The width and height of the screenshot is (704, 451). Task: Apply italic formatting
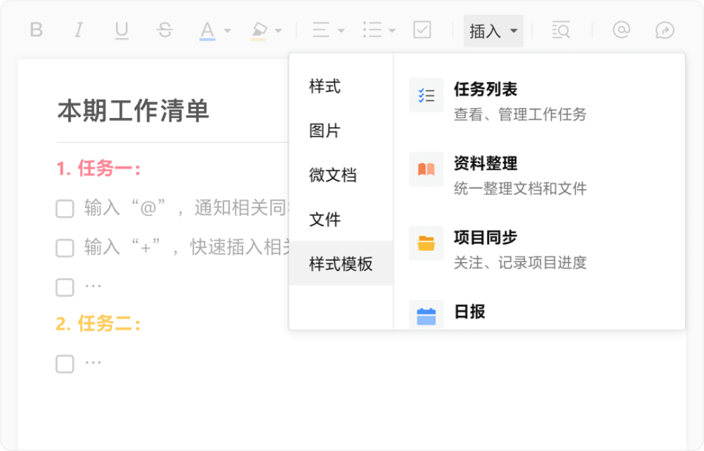click(79, 30)
